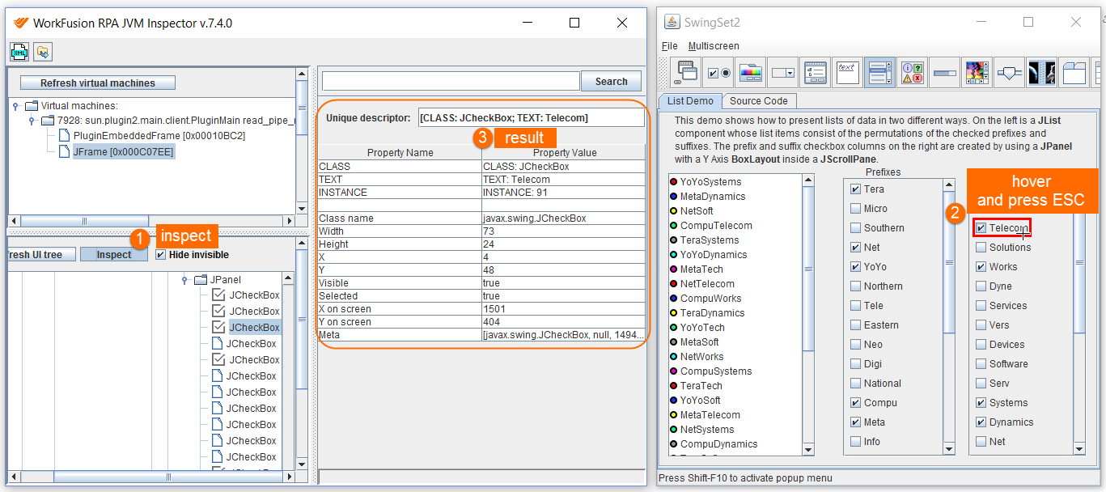Click the Virtual machines folder icon in the tree
1106x492 pixels.
(x=32, y=106)
